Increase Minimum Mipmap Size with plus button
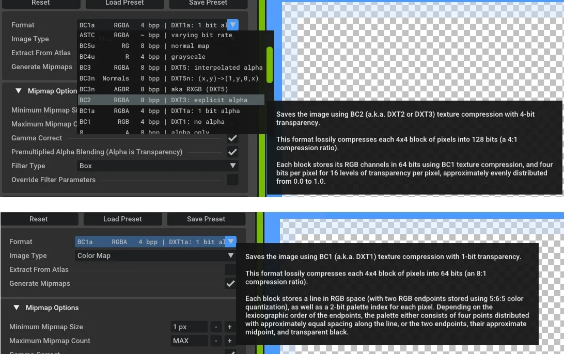The height and width of the screenshot is (354, 564). point(229,327)
